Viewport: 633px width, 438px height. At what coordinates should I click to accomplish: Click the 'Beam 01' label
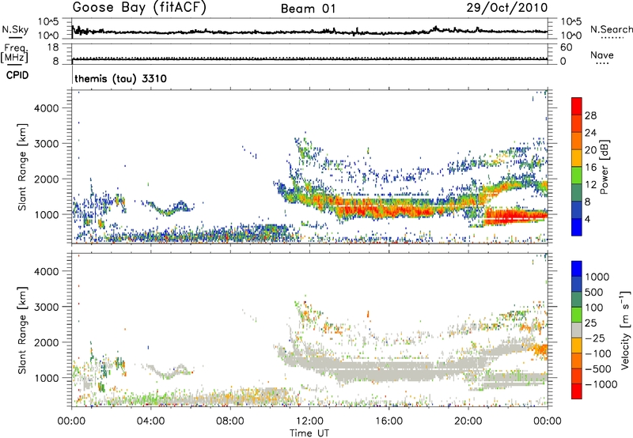tap(309, 9)
